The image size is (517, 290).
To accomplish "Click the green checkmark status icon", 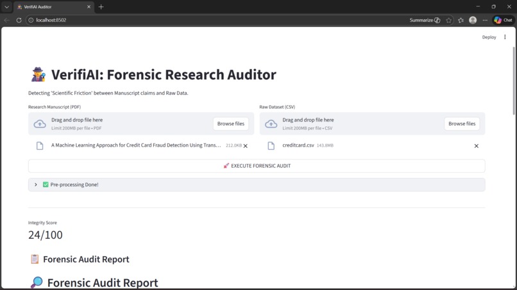I will pos(46,184).
